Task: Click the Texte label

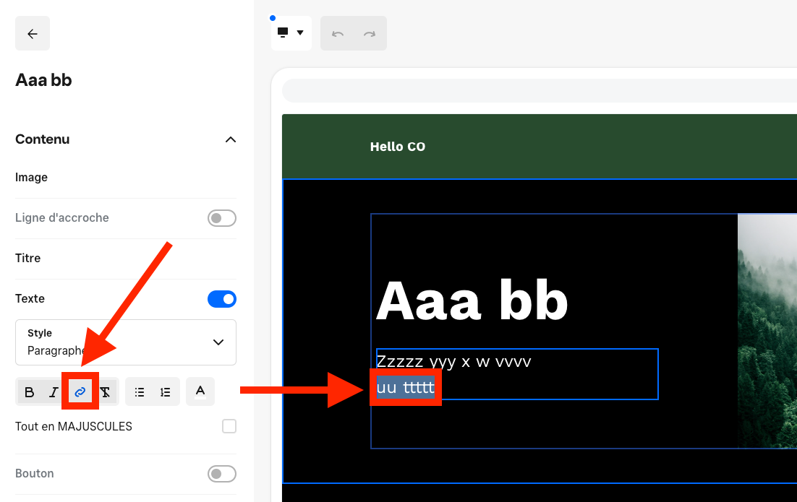Action: [x=30, y=298]
